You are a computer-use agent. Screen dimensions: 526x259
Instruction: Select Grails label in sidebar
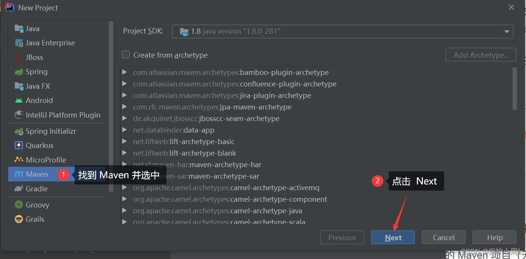(x=35, y=219)
